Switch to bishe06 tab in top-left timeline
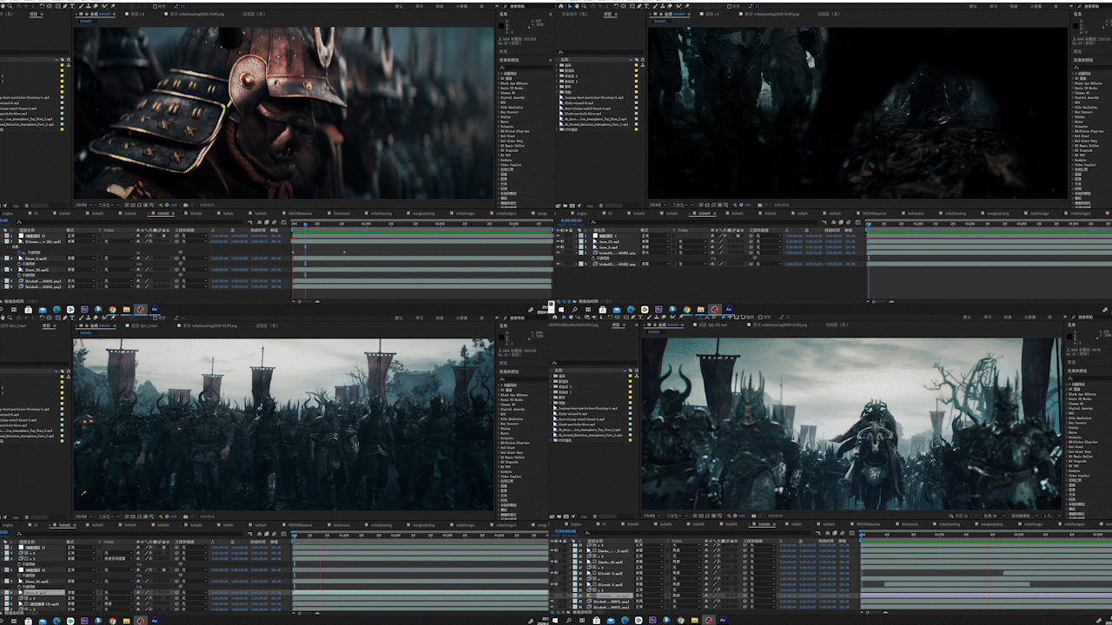Screen dimensions: 1112x625 (x=196, y=214)
